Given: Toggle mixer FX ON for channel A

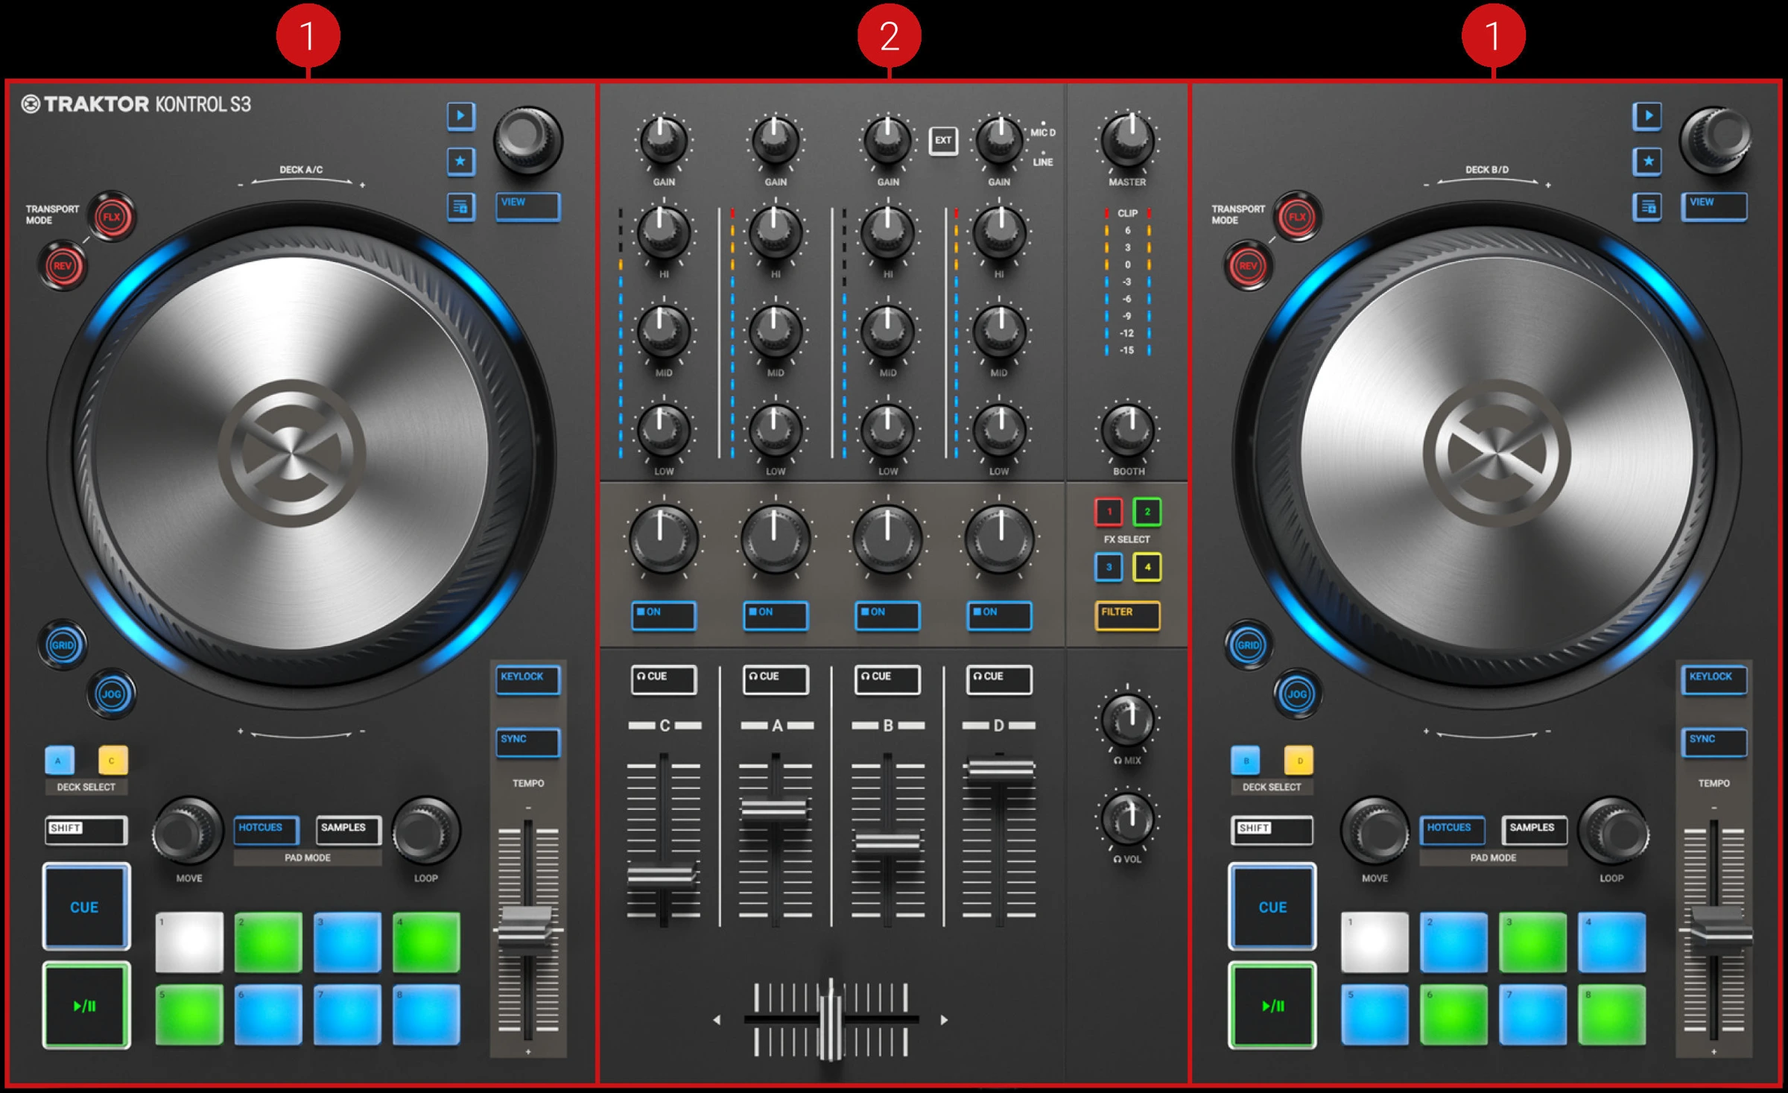Looking at the screenshot, I should [776, 615].
